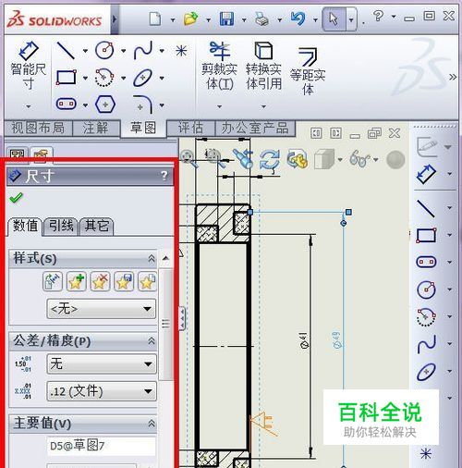Viewport: 462px width, 468px height.
Task: Activate the Trim Entities (剪裁实体) tool
Action: click(x=219, y=66)
